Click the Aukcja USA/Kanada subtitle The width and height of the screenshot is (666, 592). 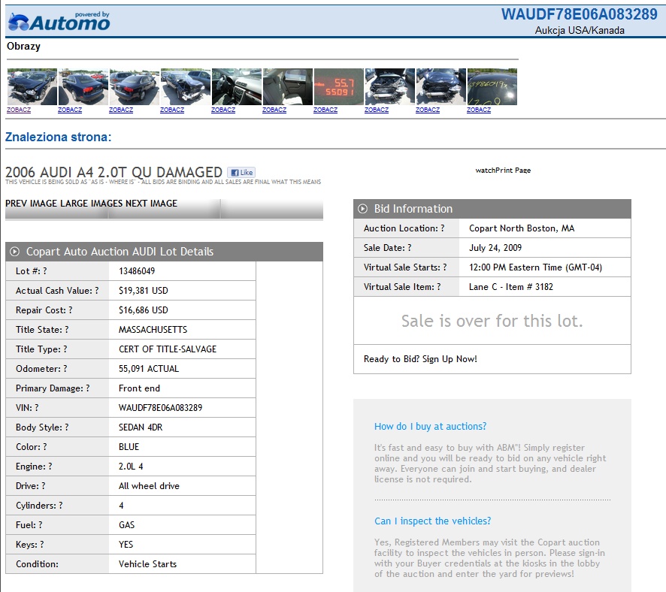coord(580,30)
